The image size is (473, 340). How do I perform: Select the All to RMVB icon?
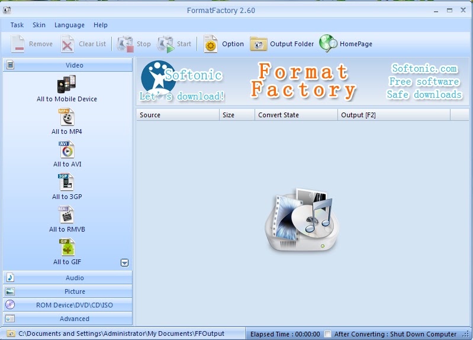(x=66, y=214)
